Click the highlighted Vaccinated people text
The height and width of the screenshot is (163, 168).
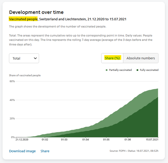tap(23, 19)
